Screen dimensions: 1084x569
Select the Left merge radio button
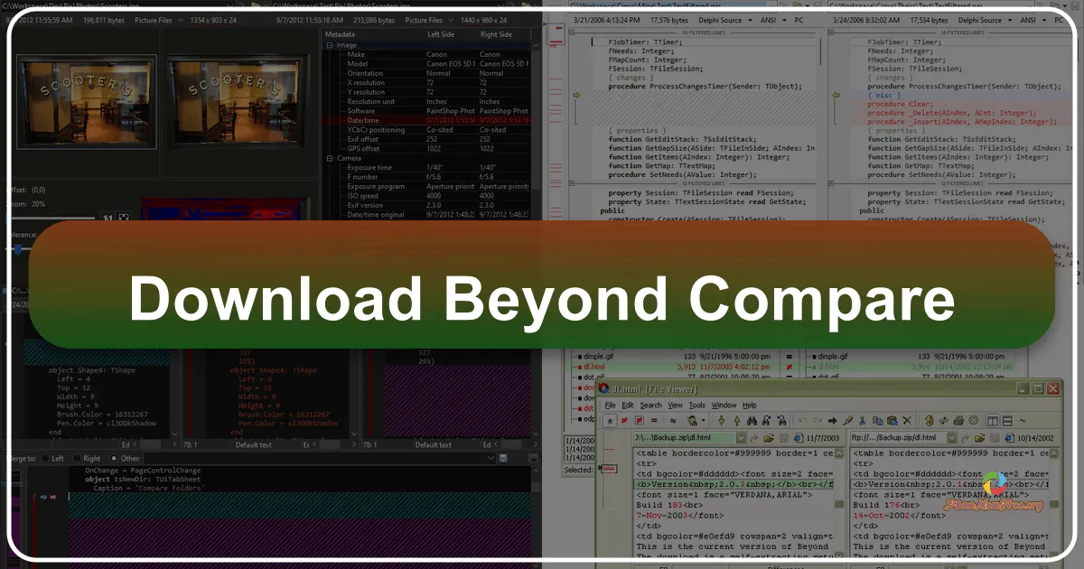tap(45, 458)
